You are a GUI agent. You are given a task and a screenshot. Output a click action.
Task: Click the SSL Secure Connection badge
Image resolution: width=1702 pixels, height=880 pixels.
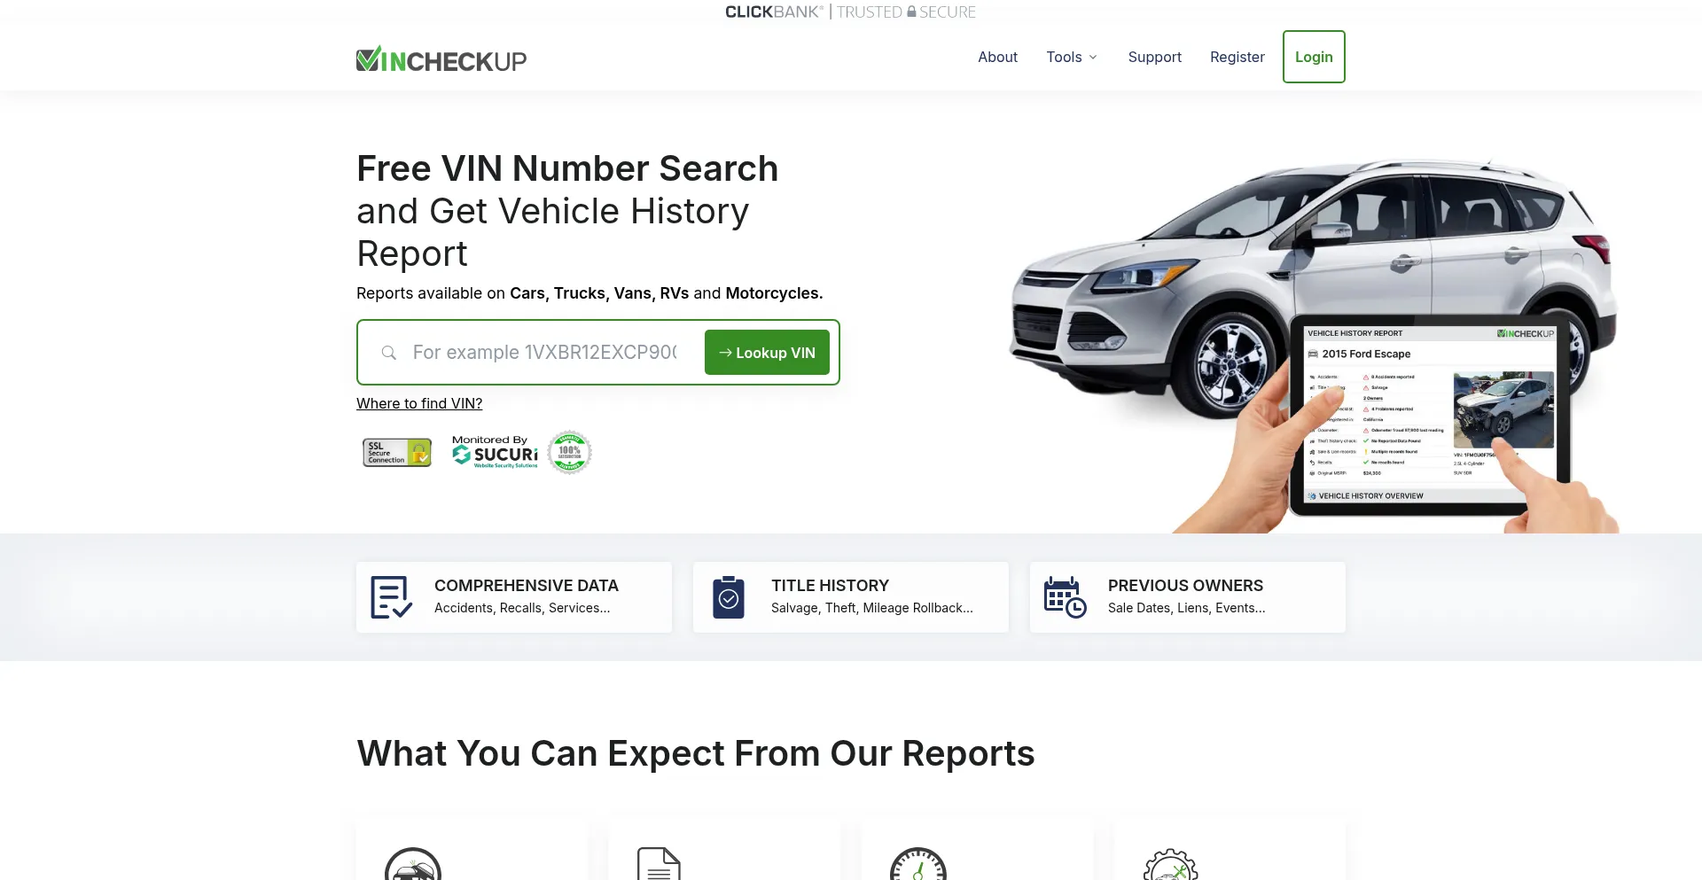397,453
